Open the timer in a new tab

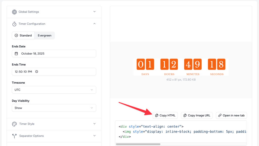pyautogui.click(x=231, y=115)
